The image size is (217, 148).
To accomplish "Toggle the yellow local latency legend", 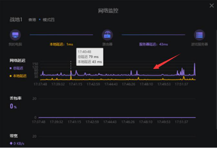I will pos(18,76).
